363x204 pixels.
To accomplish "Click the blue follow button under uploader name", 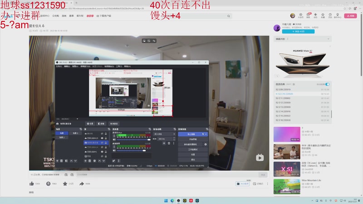I will click(298, 31).
